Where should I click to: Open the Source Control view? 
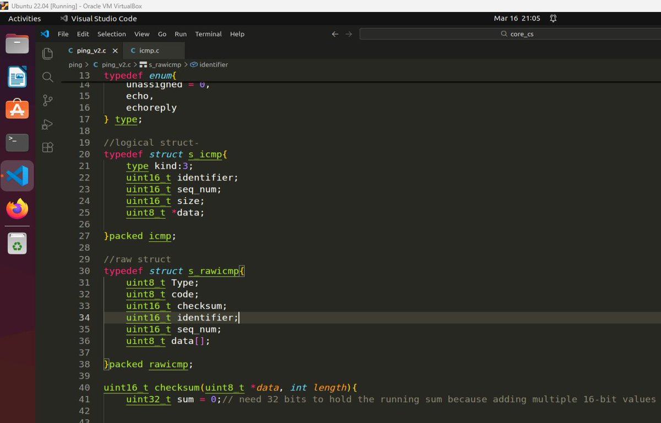click(x=48, y=100)
